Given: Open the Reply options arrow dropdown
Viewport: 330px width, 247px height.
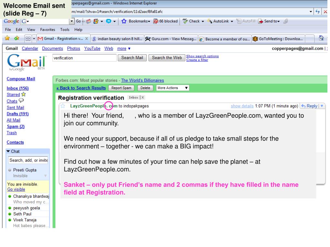Looking at the screenshot, I should tap(322, 106).
